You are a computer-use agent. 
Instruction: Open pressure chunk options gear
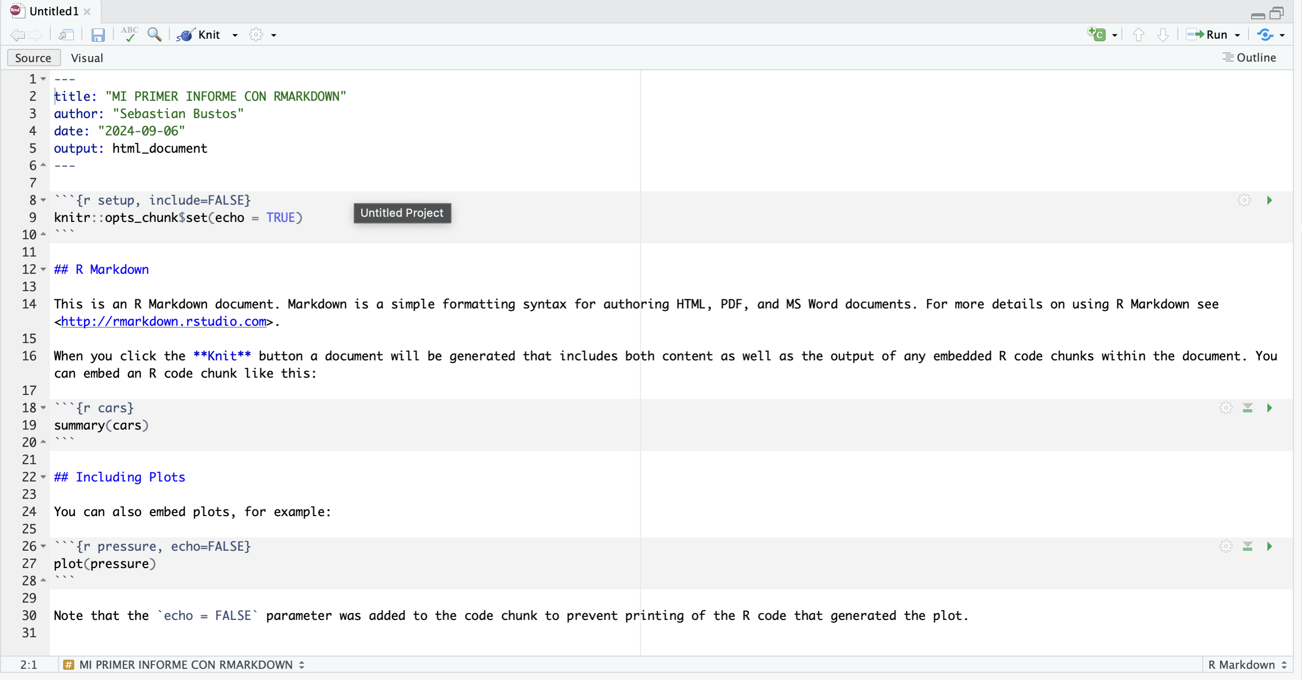pyautogui.click(x=1226, y=546)
